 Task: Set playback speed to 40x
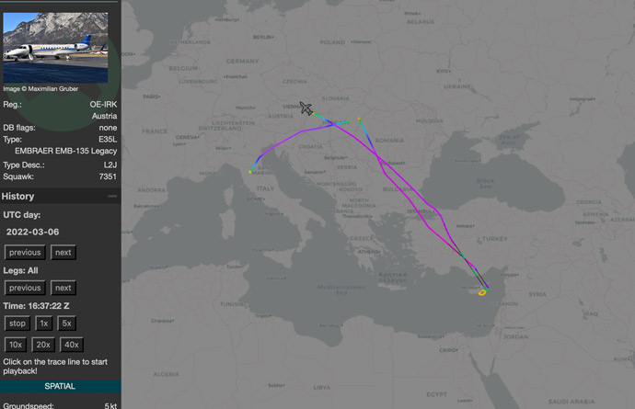pos(71,345)
